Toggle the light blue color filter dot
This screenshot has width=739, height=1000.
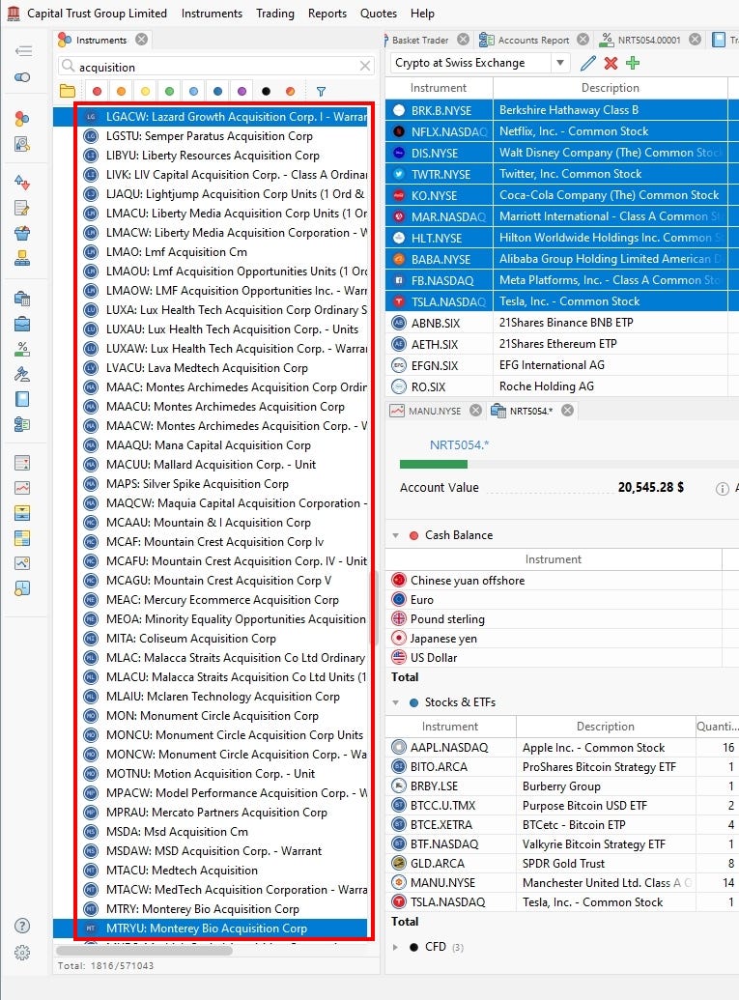(x=194, y=91)
